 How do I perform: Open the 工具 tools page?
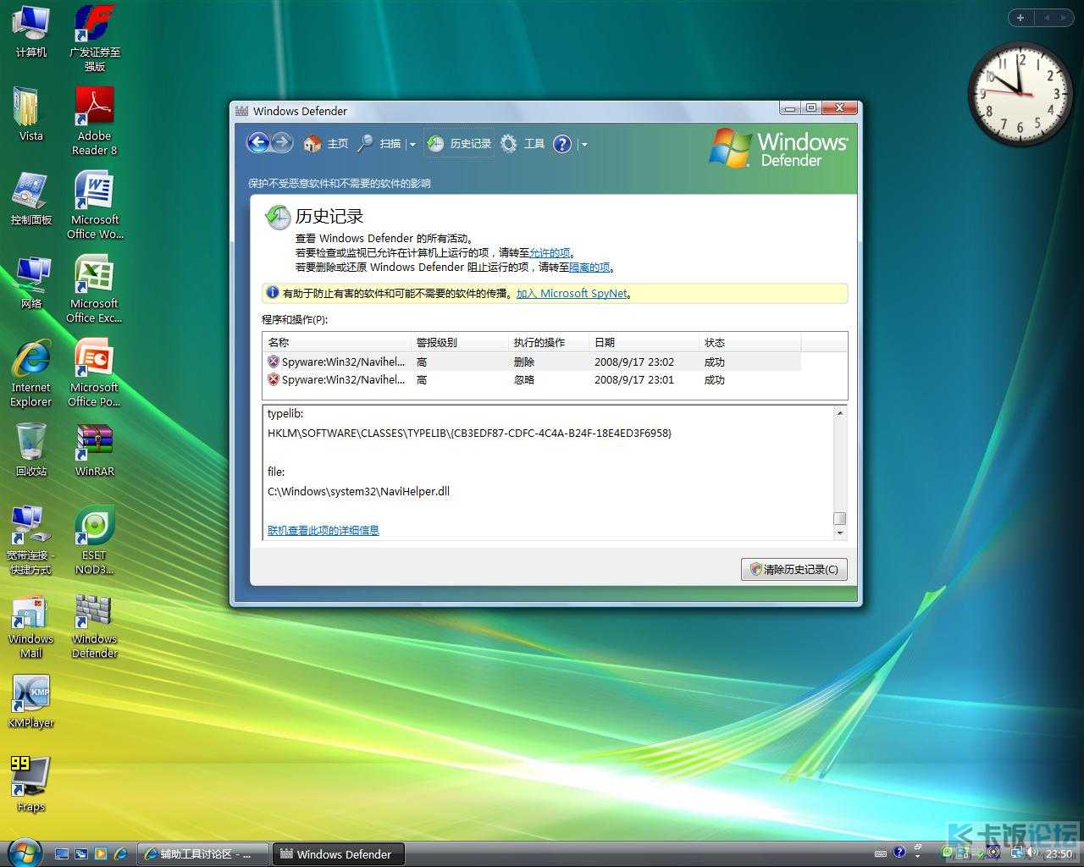tap(523, 144)
